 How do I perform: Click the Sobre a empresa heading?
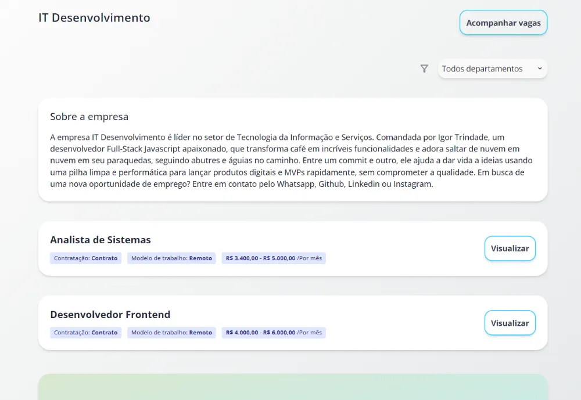click(x=89, y=117)
